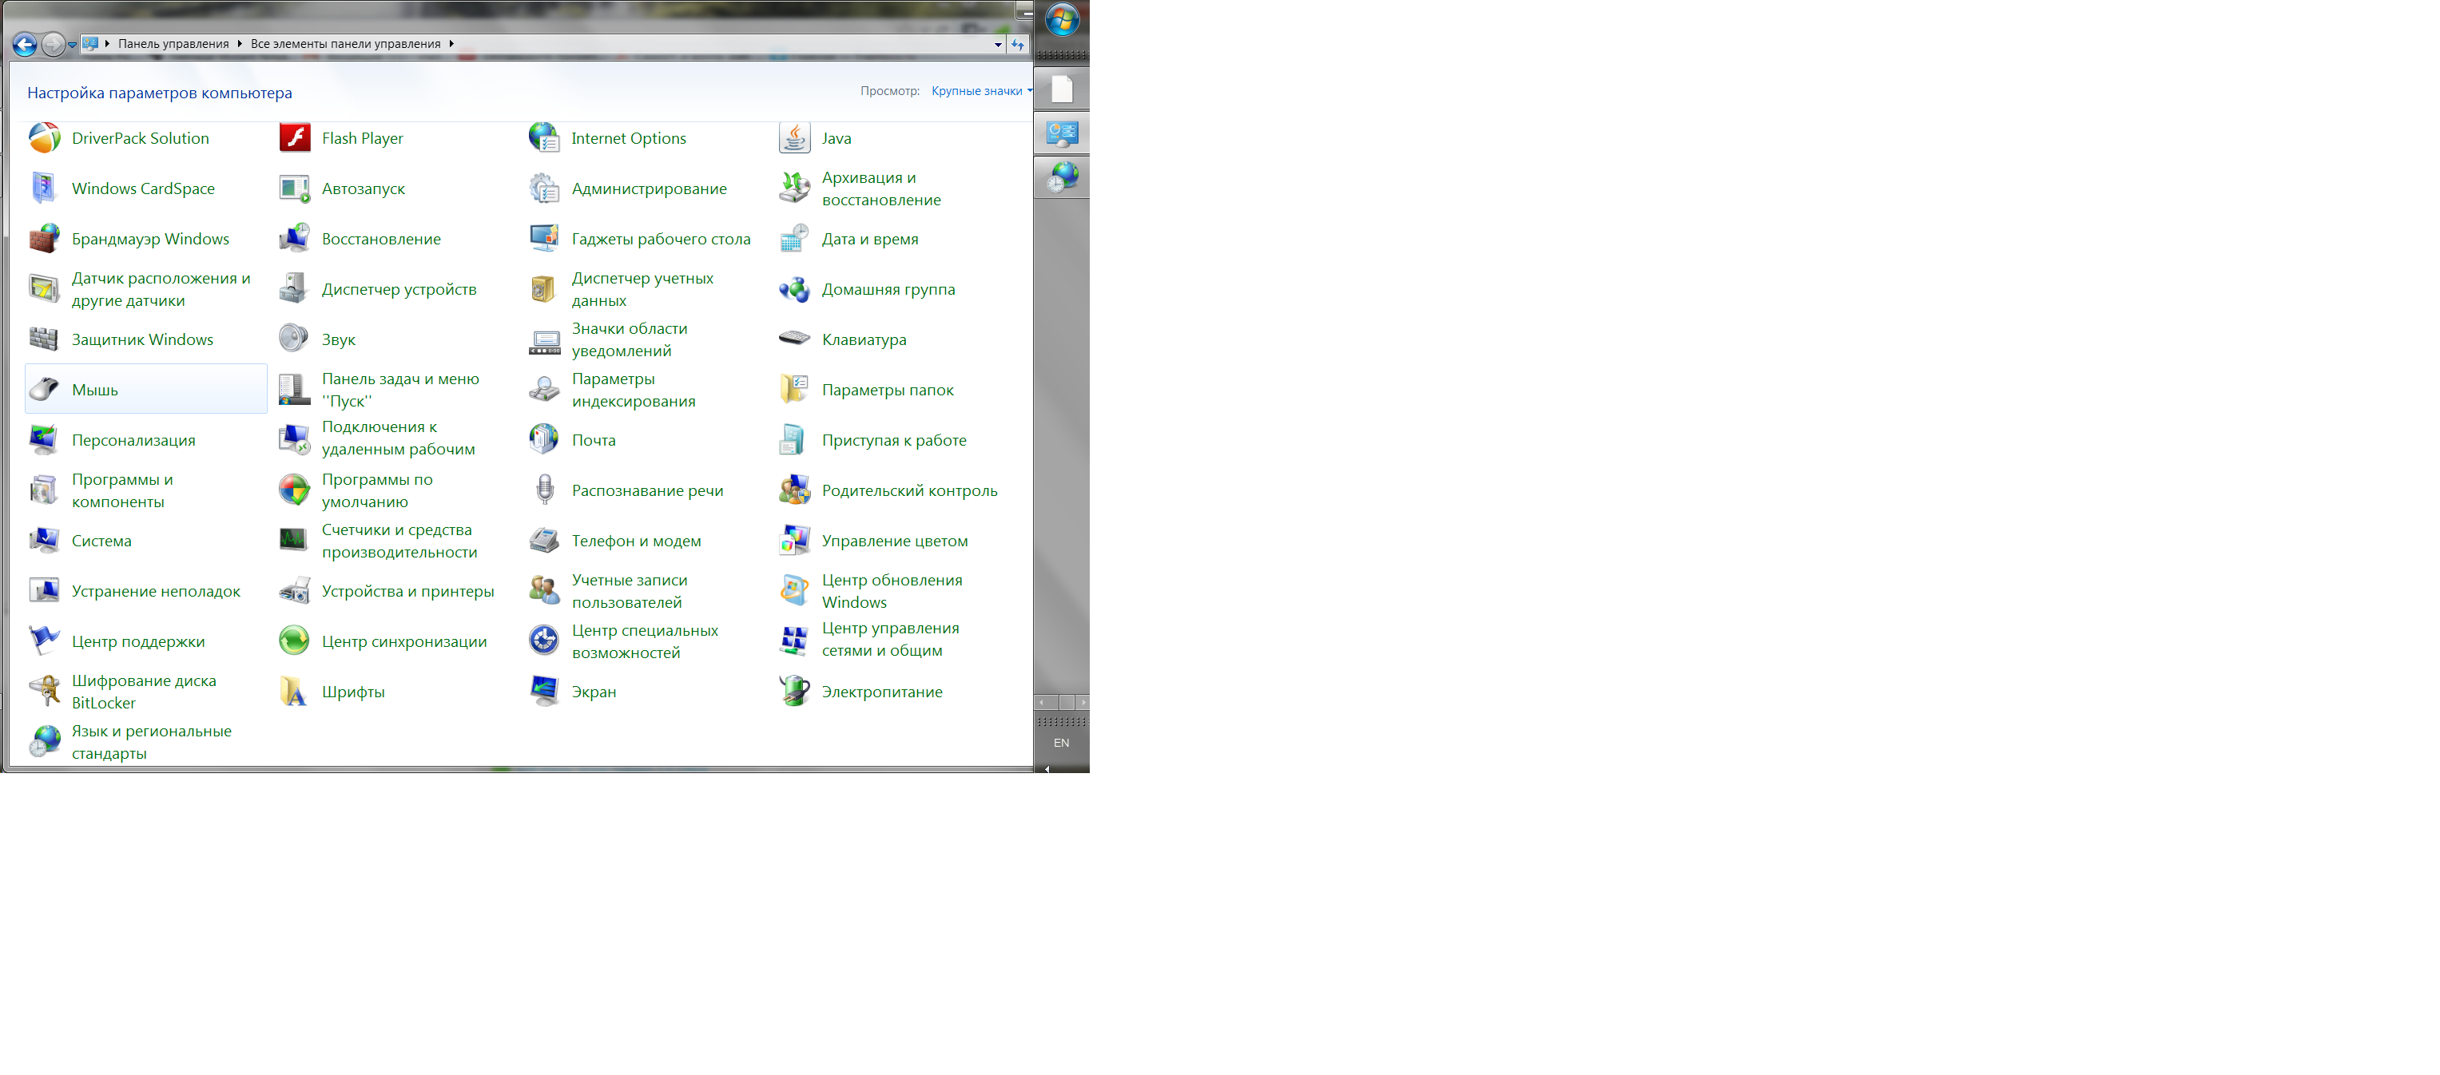Open the Электропитание power icon
This screenshot has height=1075, width=2440.
pos(795,692)
